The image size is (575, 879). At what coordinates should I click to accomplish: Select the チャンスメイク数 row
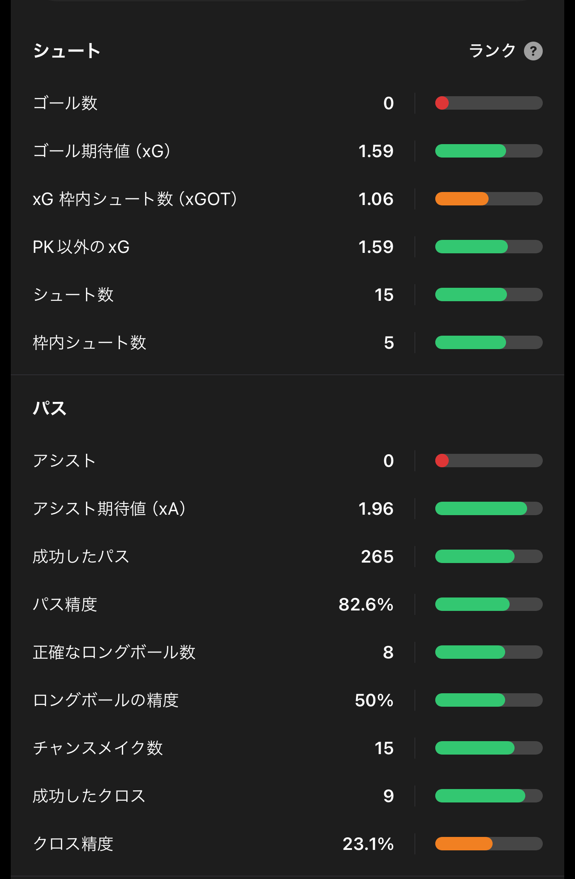[x=287, y=748]
